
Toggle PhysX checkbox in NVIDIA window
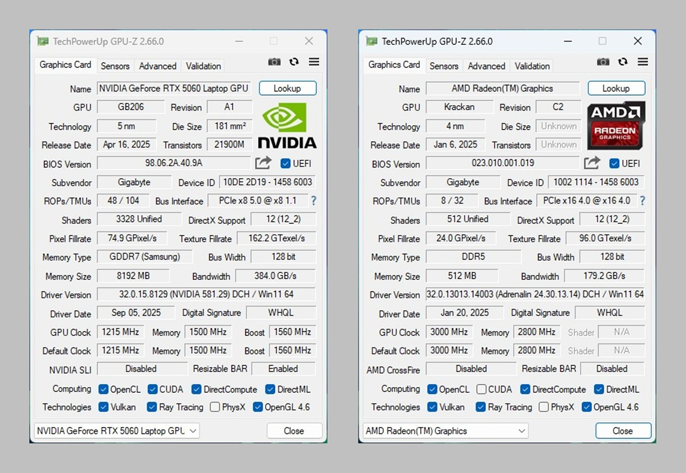[215, 407]
